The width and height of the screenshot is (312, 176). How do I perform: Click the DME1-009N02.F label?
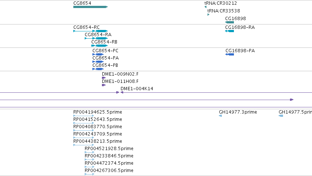[x=120, y=74]
